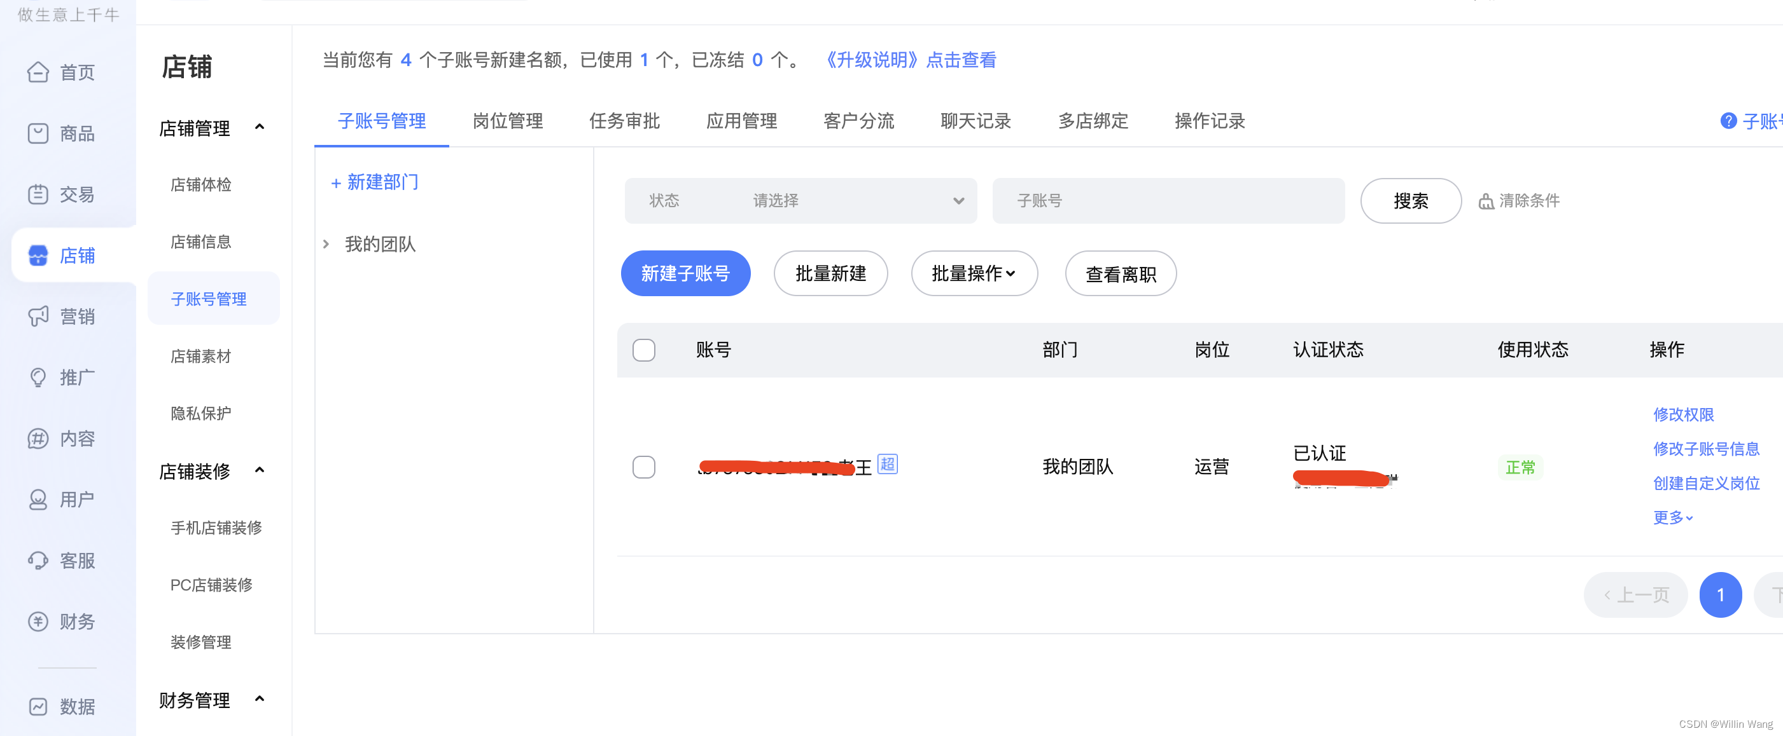Viewport: 1783px width, 736px height.
Task: Click page 1 in the pagination control
Action: (1721, 594)
